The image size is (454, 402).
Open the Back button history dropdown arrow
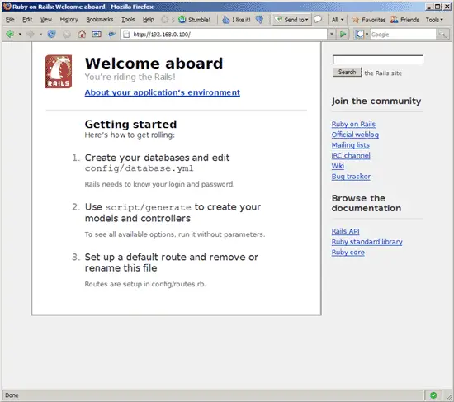coord(20,34)
